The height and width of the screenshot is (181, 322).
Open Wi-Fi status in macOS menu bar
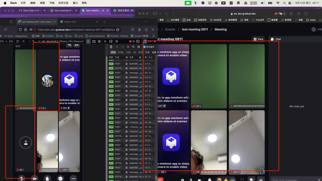[x=278, y=3]
